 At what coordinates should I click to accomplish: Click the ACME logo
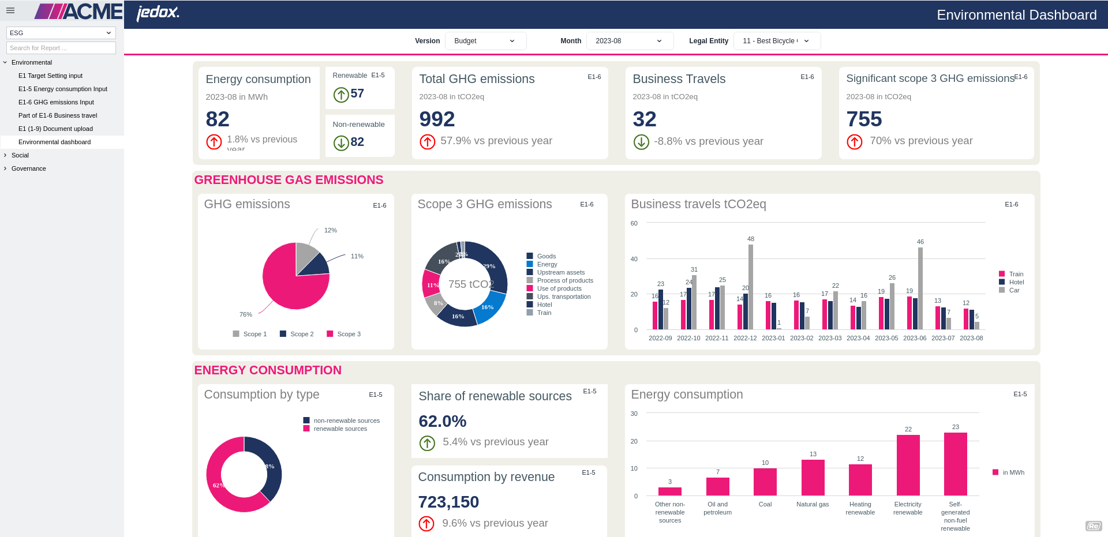[x=79, y=12]
